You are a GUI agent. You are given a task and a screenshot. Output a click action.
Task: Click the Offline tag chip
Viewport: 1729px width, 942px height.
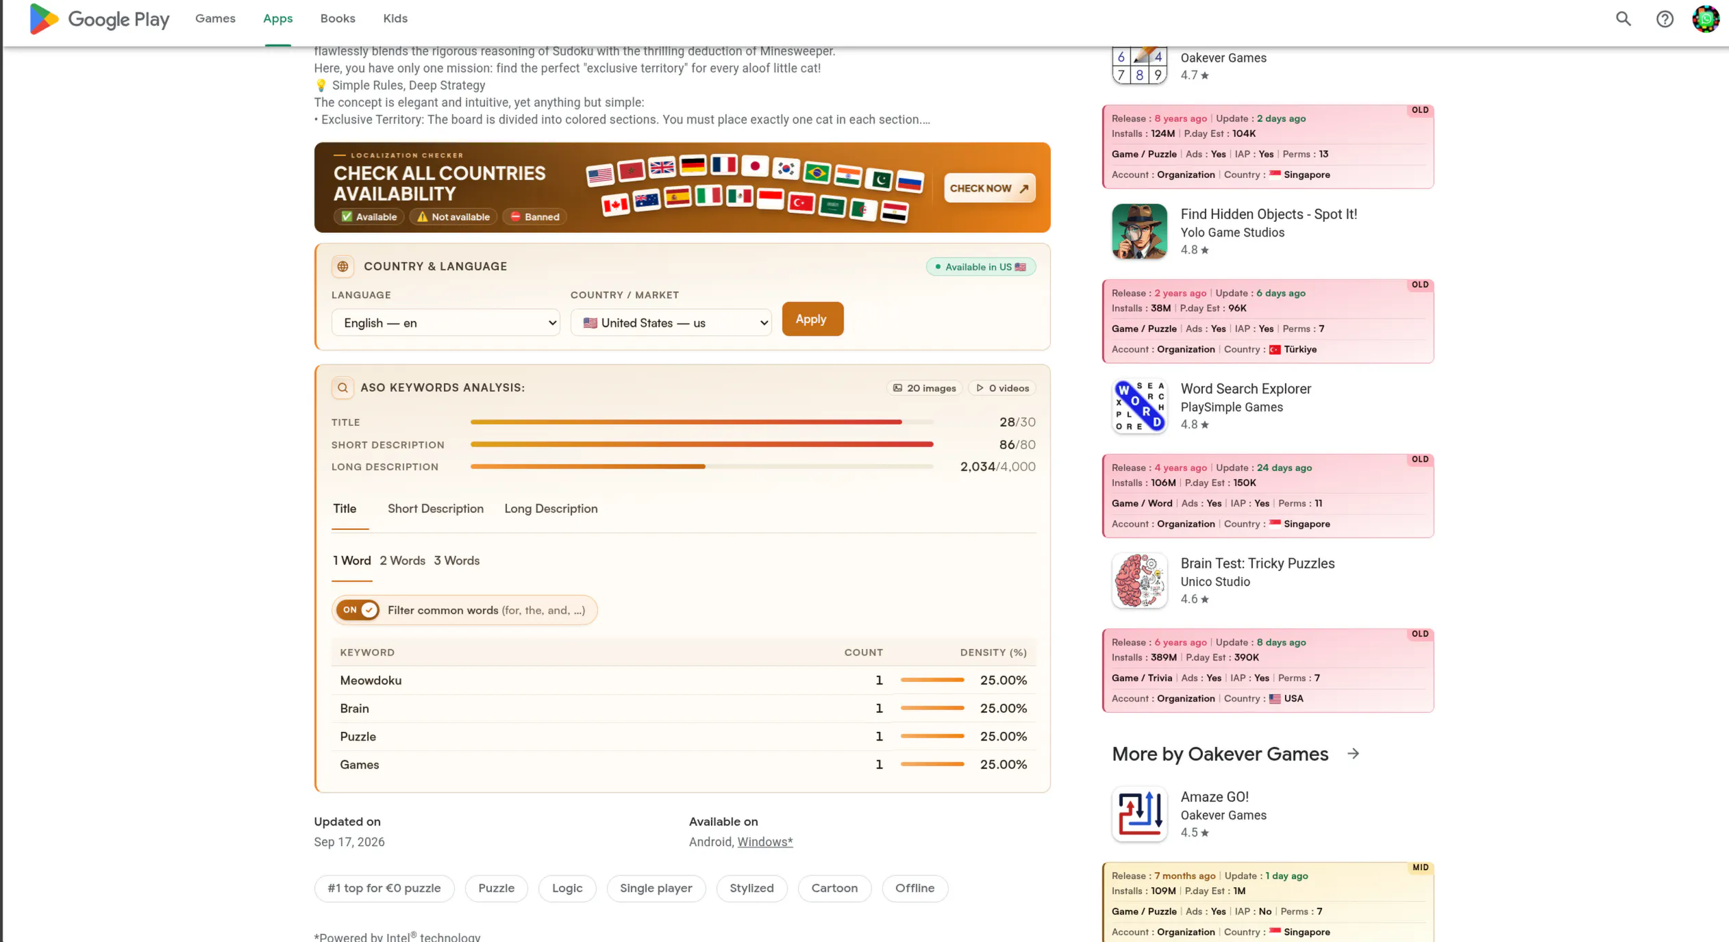point(915,889)
